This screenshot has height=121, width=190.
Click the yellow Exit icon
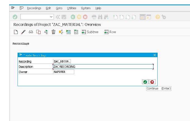tap(79, 17)
